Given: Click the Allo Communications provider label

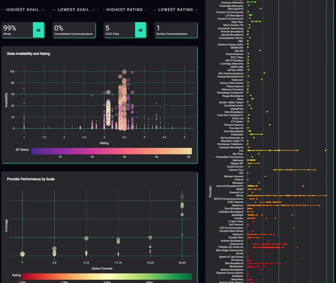Looking at the screenshot, I should pyautogui.click(x=231, y=73).
